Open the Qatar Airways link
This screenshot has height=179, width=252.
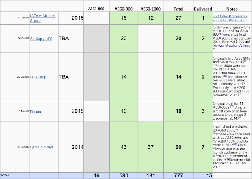point(42,147)
